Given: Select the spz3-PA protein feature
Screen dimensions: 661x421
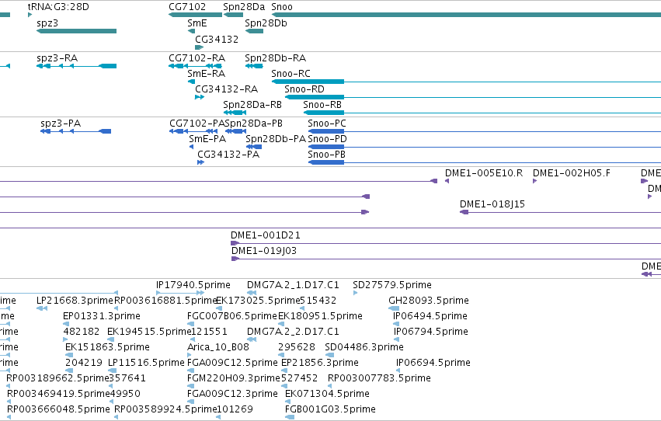Looking at the screenshot, I should pos(76,131).
